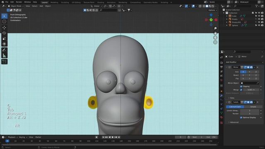Toggle the Merge checkbox
Viewport: 265px width, 149px height.
click(x=241, y=90)
